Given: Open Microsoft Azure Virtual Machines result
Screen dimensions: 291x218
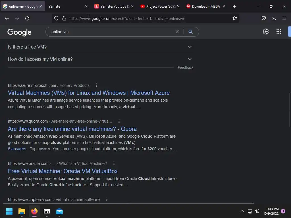Looking at the screenshot, I should coord(89,93).
